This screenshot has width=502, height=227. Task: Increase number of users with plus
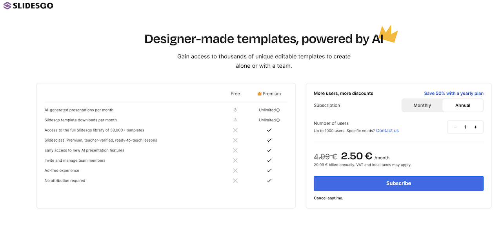click(x=475, y=127)
